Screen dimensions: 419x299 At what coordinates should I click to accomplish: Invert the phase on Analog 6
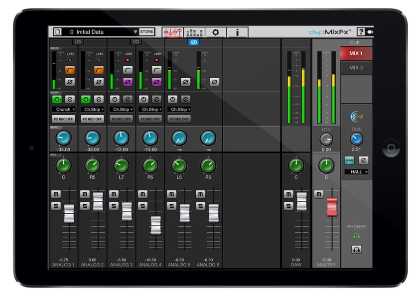[x=214, y=82]
